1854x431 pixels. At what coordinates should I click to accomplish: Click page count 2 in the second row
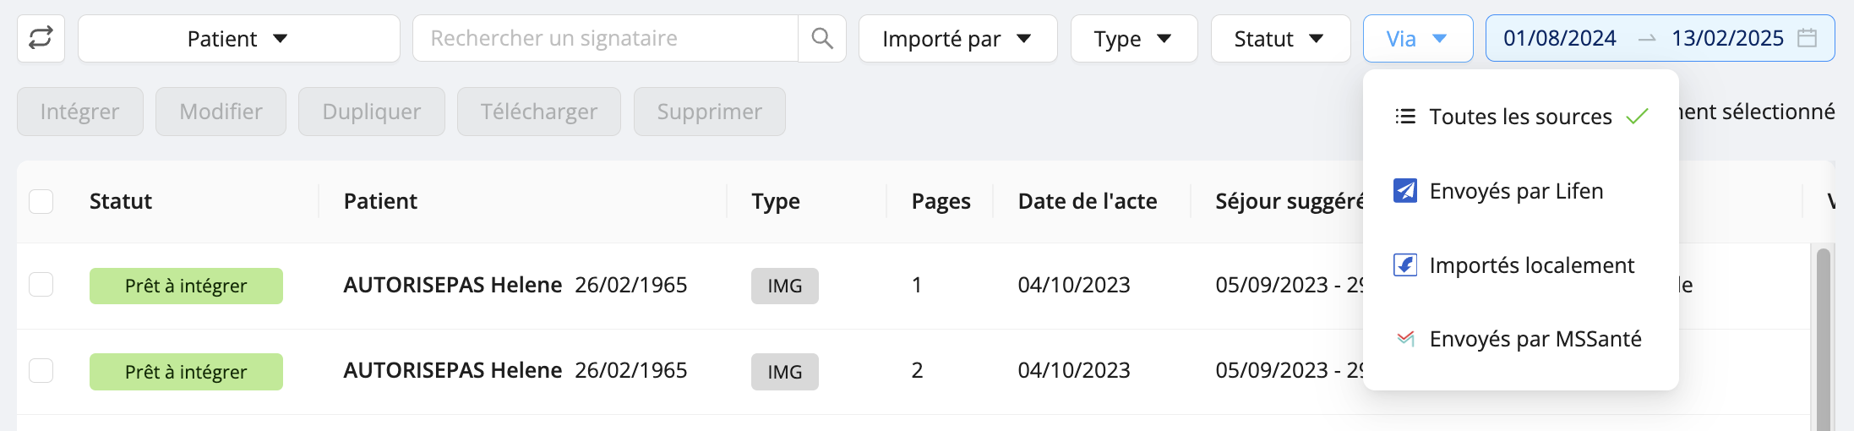[x=917, y=370]
